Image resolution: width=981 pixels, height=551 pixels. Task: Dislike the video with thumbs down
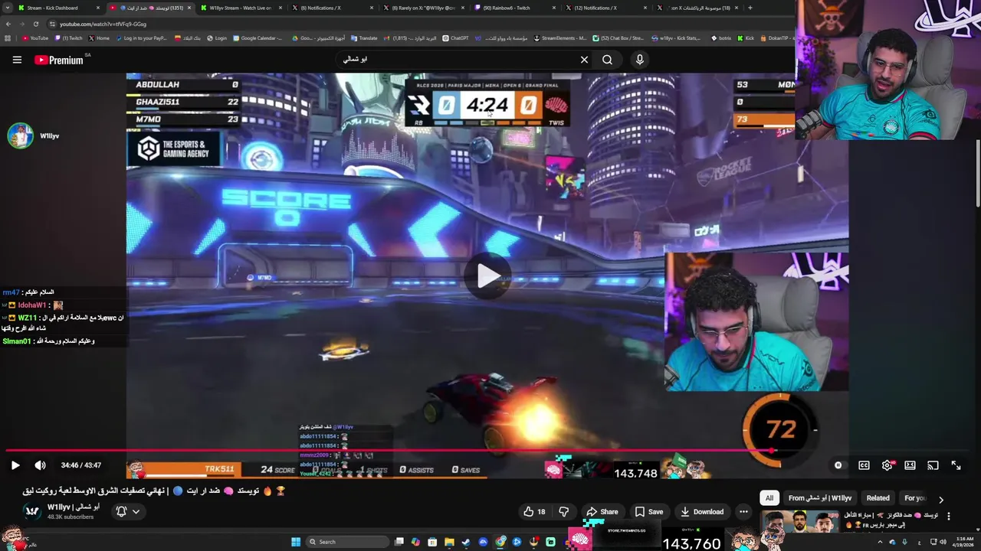[564, 512]
